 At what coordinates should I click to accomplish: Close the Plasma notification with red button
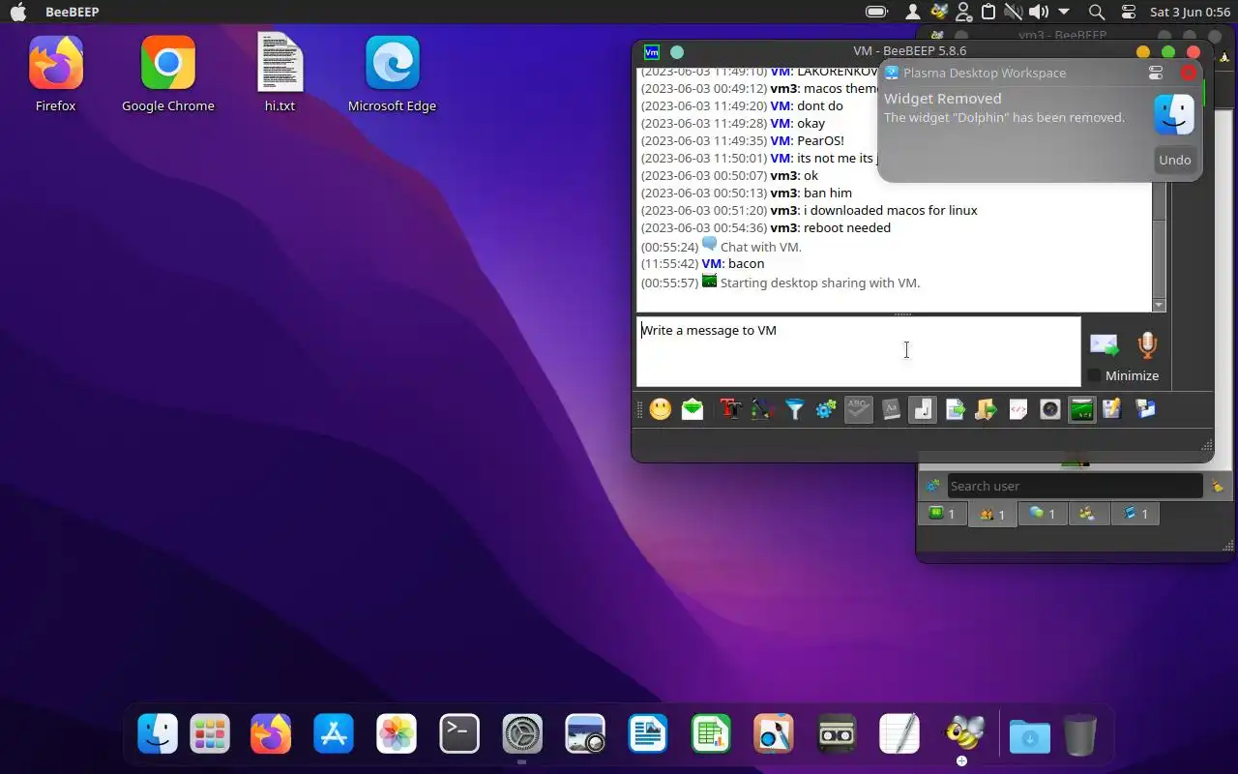click(x=1189, y=73)
